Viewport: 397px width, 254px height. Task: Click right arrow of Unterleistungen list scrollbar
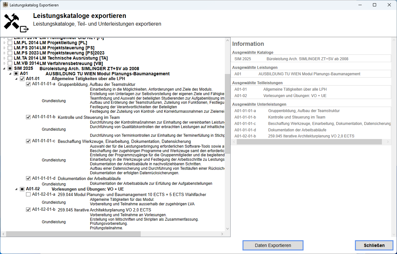click(388, 142)
